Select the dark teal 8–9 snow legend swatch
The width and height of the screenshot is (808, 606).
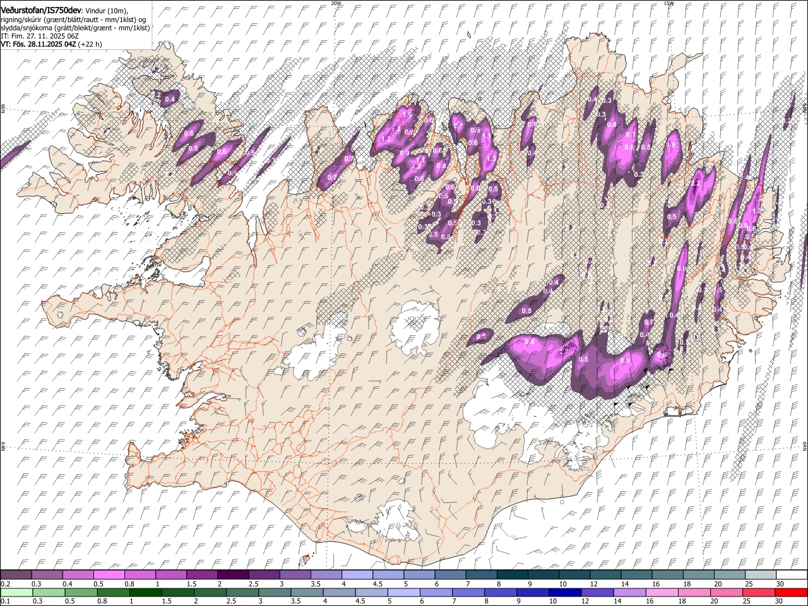tap(512, 574)
